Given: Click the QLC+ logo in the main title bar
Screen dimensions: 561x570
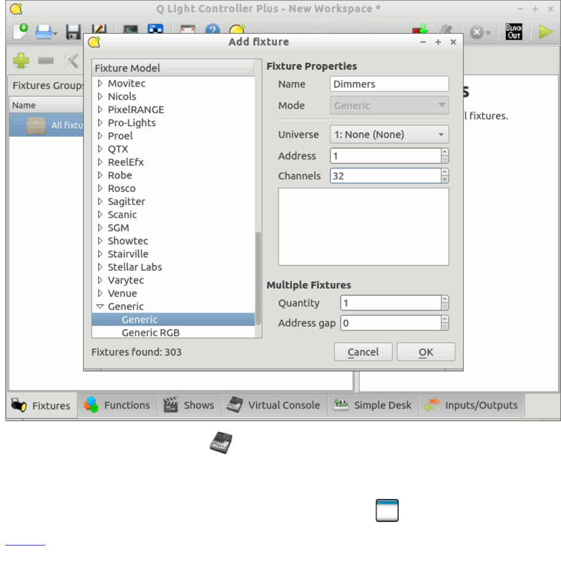Looking at the screenshot, I should 16,9.
